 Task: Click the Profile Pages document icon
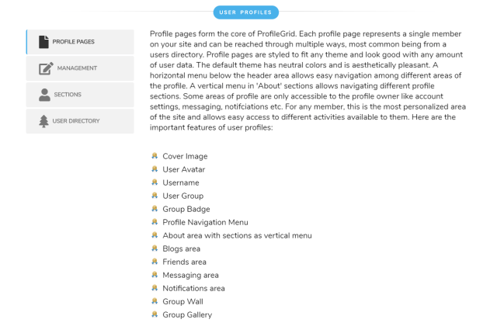(43, 42)
